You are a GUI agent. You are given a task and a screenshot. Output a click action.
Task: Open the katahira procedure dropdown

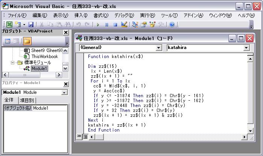coord(246,48)
